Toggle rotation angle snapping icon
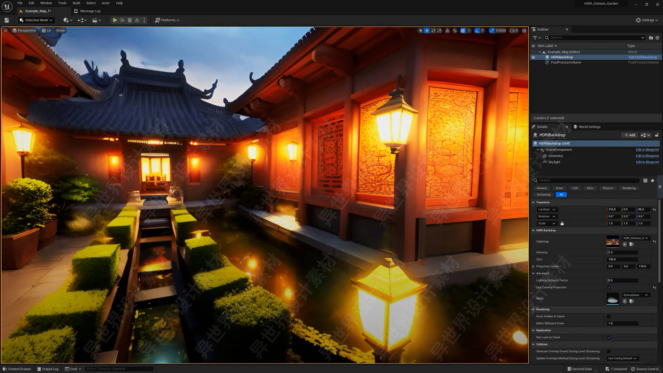The width and height of the screenshot is (663, 373). coord(477,30)
